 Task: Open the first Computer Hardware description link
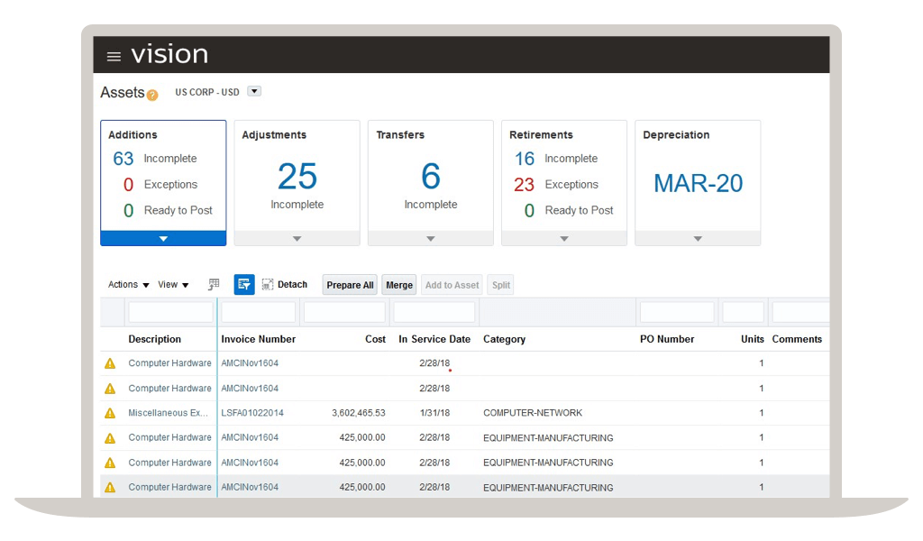(170, 362)
